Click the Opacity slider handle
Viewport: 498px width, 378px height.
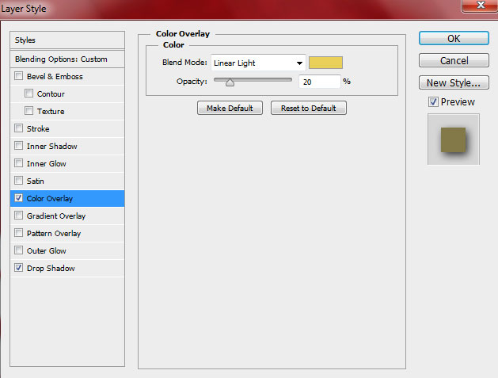point(230,83)
